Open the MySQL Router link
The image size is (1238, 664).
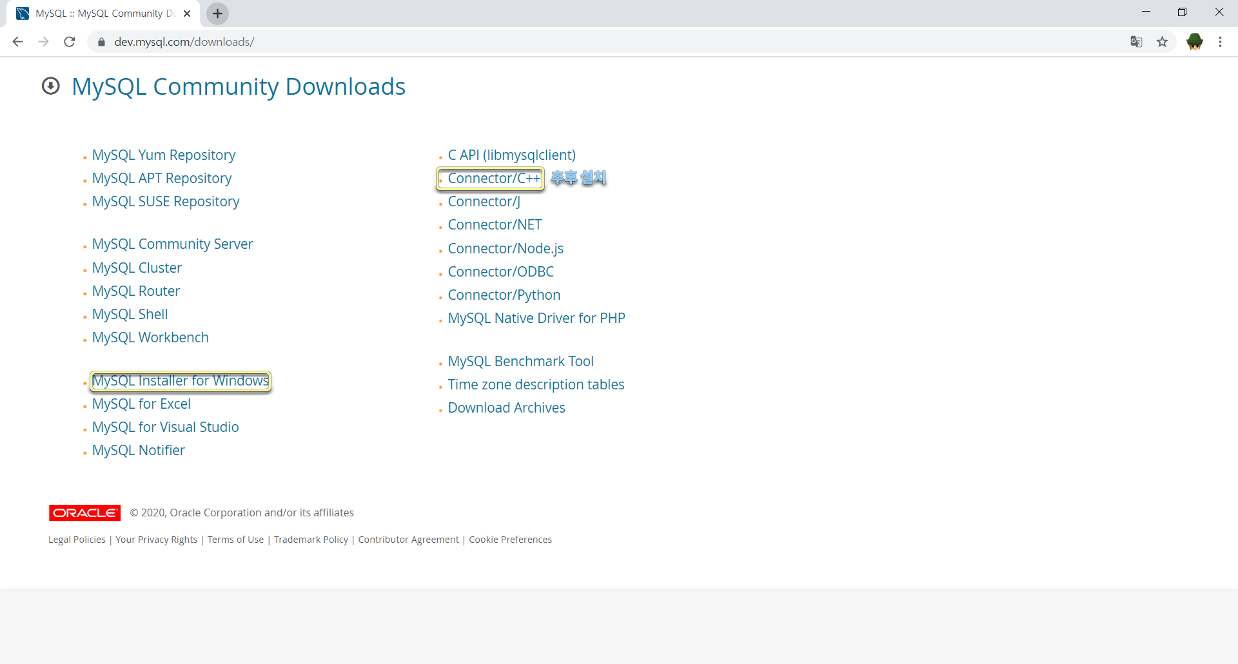coord(136,291)
